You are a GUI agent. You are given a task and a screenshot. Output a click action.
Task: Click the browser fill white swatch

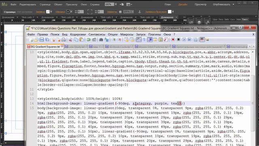[170, 12]
